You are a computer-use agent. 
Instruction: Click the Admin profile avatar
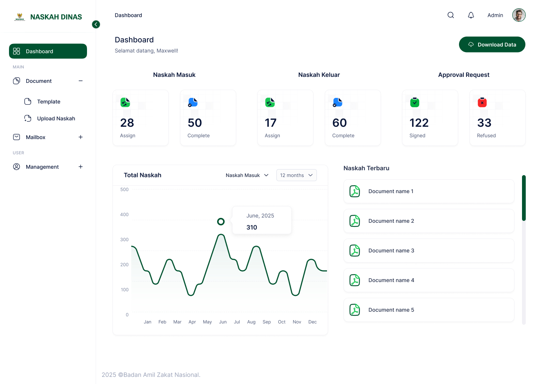click(x=519, y=15)
